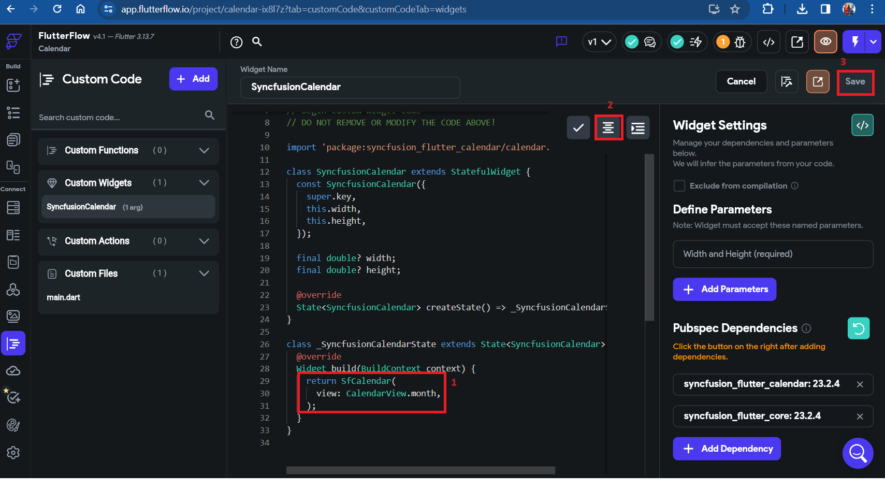Click the search magnifier in top bar
The width and height of the screenshot is (885, 488).
tap(257, 41)
